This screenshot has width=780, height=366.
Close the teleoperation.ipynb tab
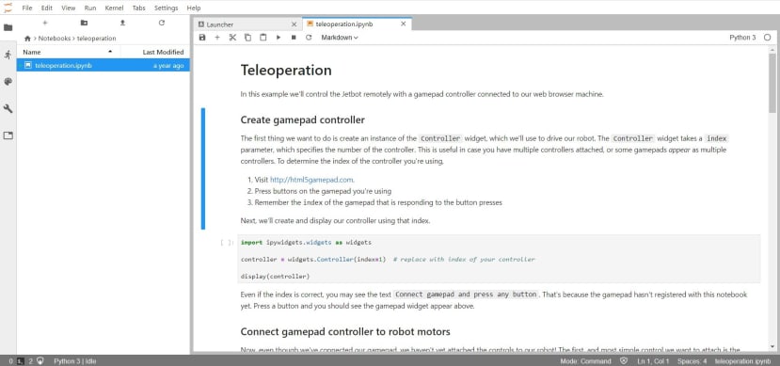coord(404,24)
